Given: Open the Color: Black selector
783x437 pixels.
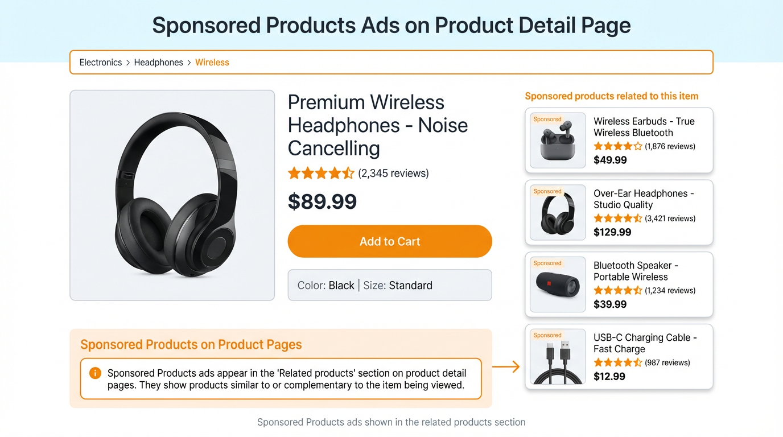Looking at the screenshot, I should [327, 285].
